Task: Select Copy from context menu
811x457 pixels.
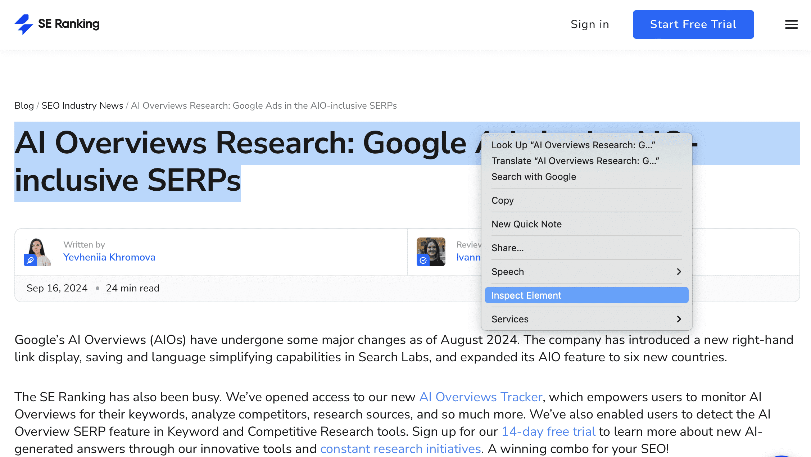Action: (x=502, y=200)
